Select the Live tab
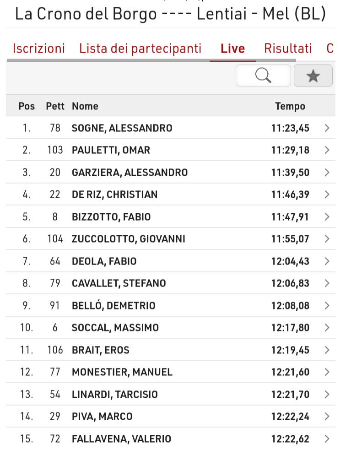 click(232, 49)
